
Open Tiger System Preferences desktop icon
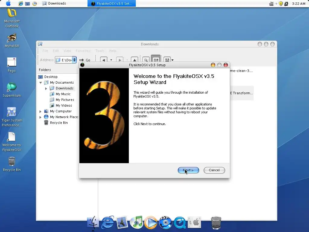click(x=12, y=117)
